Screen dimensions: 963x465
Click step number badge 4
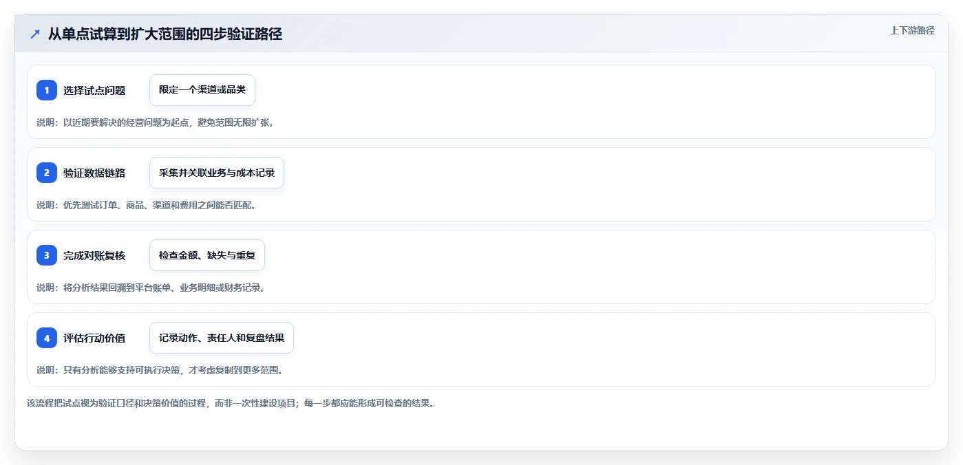coord(47,338)
